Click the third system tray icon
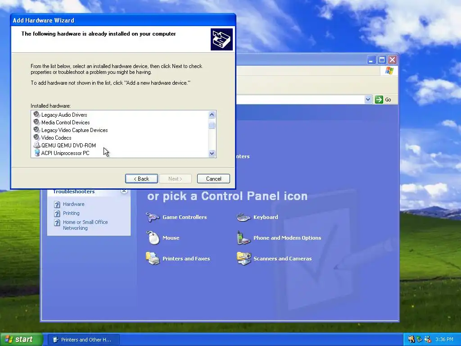 pyautogui.click(x=428, y=339)
